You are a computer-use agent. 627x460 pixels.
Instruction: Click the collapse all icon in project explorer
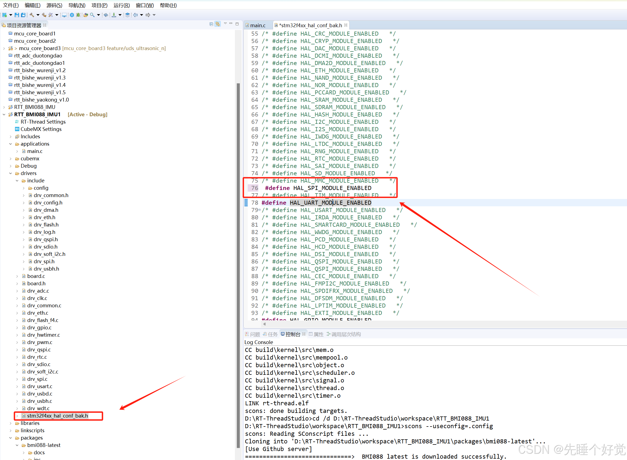(x=211, y=24)
